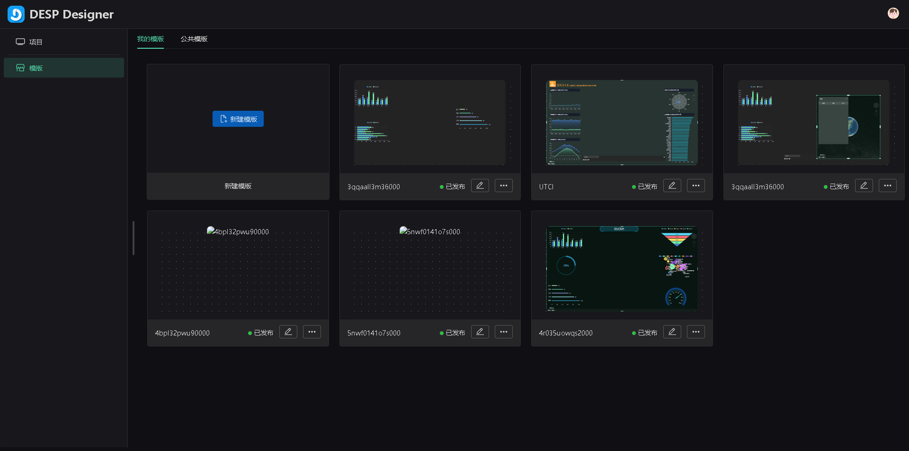Click edit pencil icon for 5nwf0141o7s000
The width and height of the screenshot is (909, 451).
[x=480, y=332]
